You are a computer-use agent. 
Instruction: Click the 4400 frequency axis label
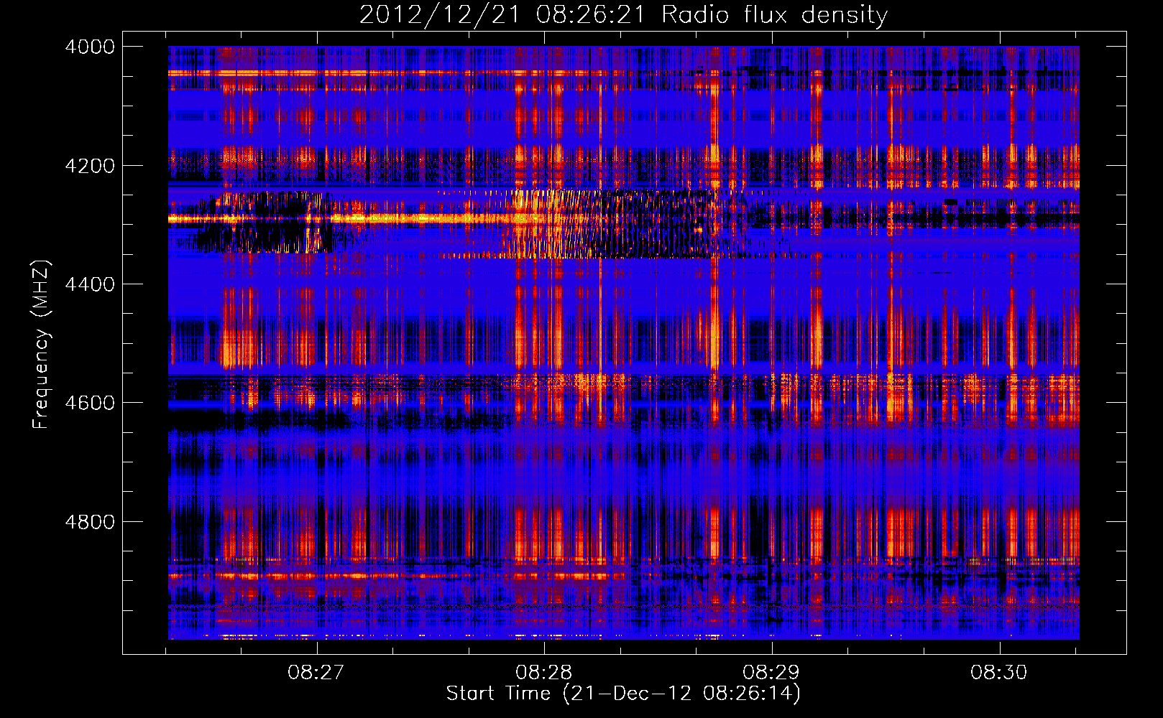90,284
